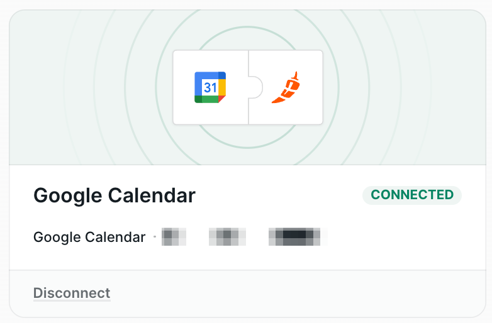Select the left puzzle tile with calendar
492x323 pixels.
(211, 87)
